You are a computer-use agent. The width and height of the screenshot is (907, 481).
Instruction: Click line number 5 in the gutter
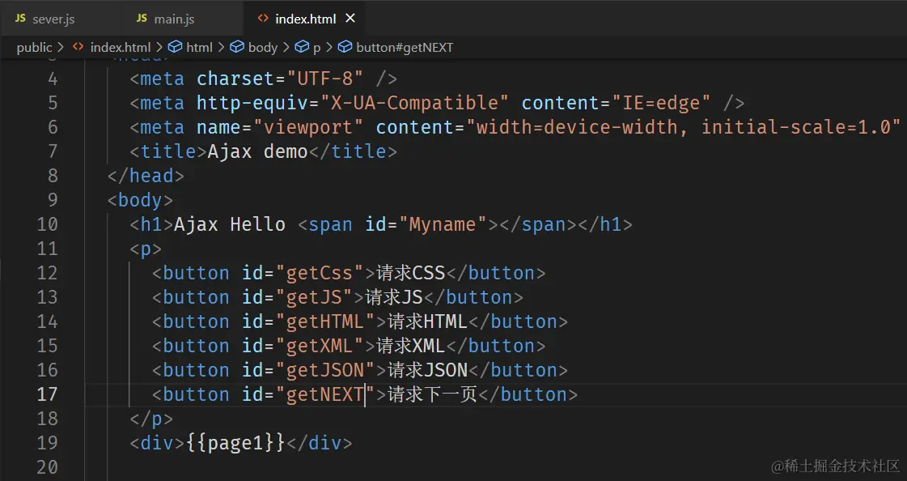pos(53,103)
